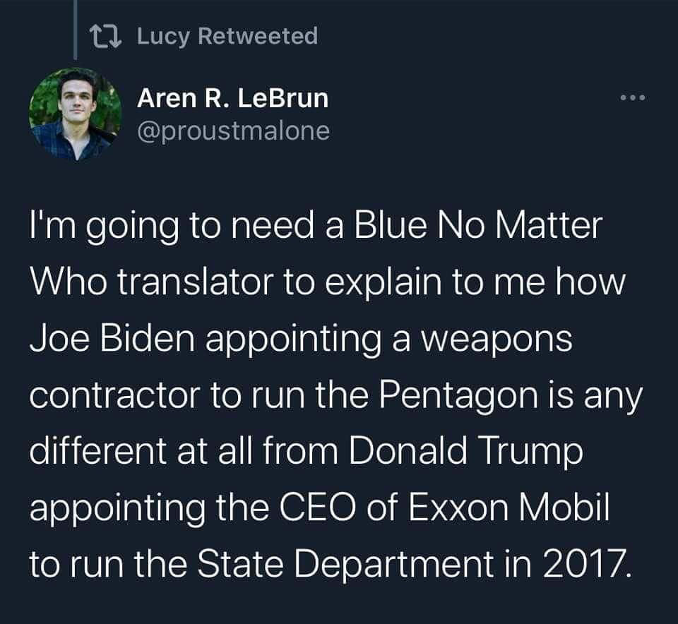Click the word translator in the tweet
Image resolution: width=678 pixels, height=624 pixels.
pos(195,282)
